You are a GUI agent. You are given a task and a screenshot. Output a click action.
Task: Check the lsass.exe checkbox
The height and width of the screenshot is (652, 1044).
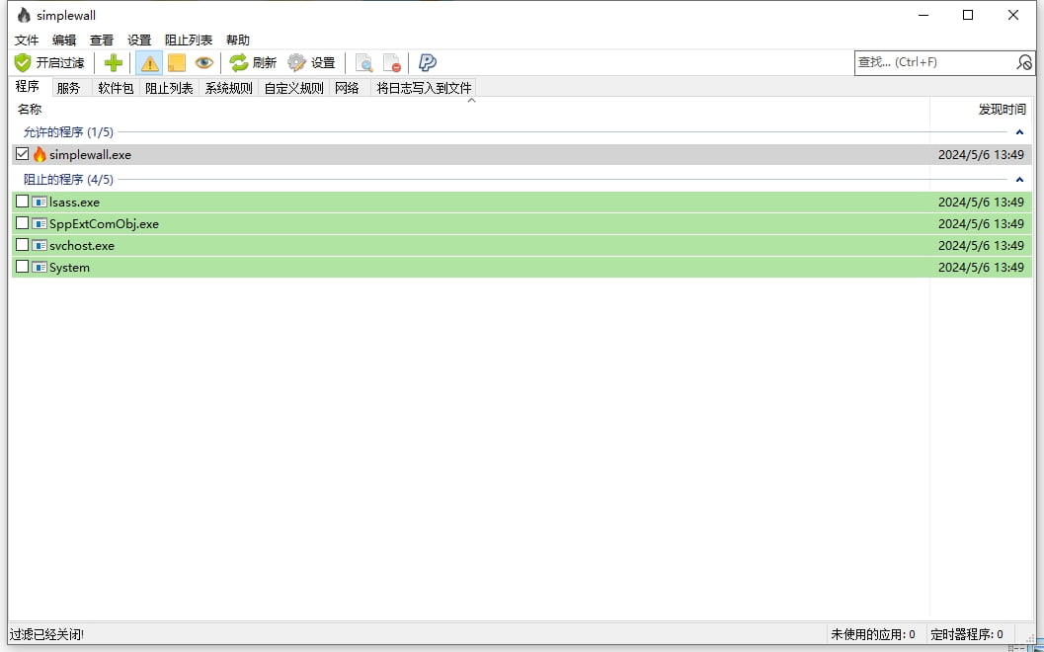pos(22,202)
